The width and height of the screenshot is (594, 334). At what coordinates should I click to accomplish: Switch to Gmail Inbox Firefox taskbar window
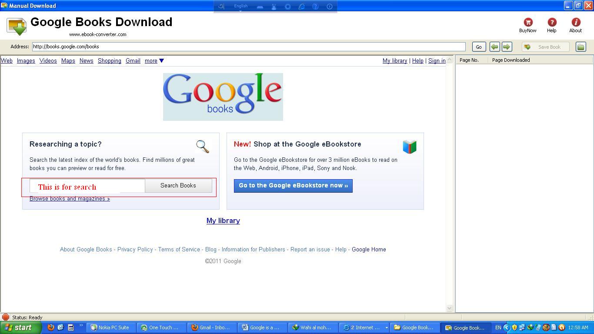pos(212,327)
